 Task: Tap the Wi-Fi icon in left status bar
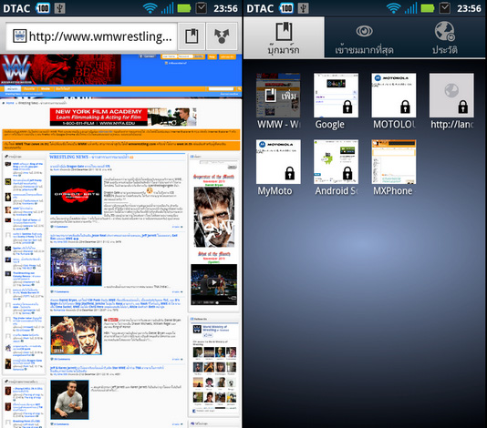tap(150, 8)
